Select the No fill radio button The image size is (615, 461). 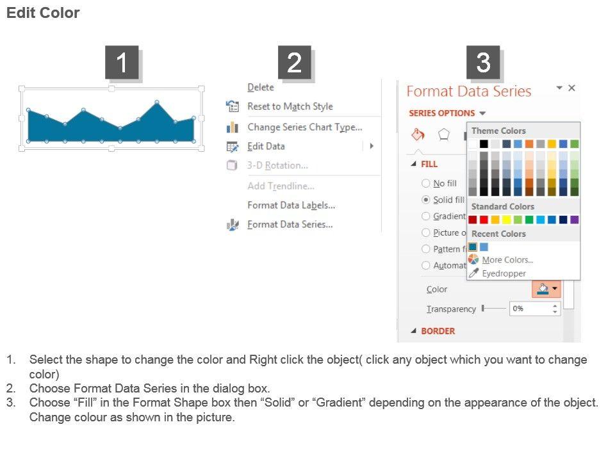[426, 183]
